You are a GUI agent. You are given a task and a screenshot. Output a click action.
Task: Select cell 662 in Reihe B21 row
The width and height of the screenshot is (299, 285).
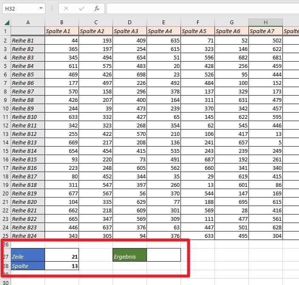pyautogui.click(x=62, y=210)
